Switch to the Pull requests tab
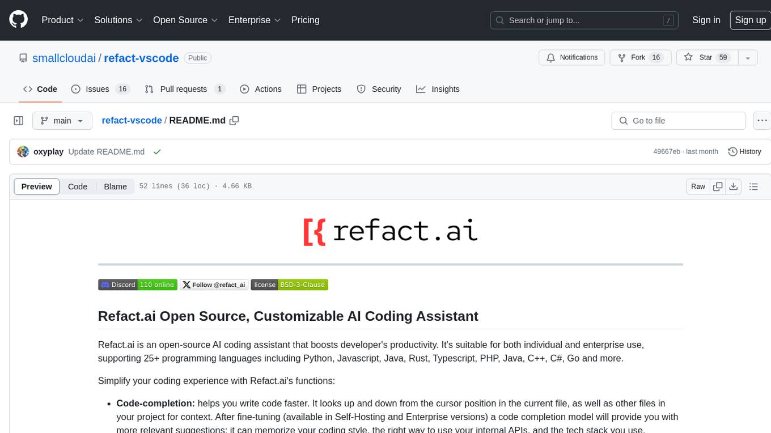771x433 pixels. (x=185, y=89)
